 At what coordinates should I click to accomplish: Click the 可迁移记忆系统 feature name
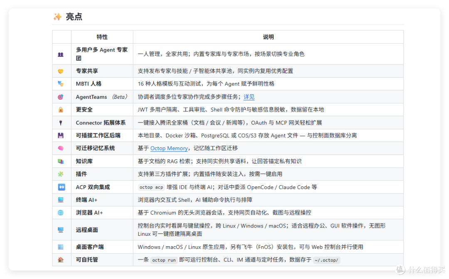[x=95, y=148]
